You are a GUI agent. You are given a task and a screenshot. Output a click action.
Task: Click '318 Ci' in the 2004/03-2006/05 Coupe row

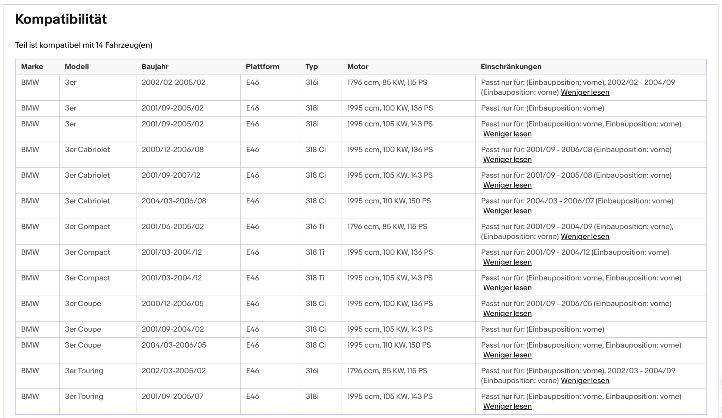coord(316,345)
